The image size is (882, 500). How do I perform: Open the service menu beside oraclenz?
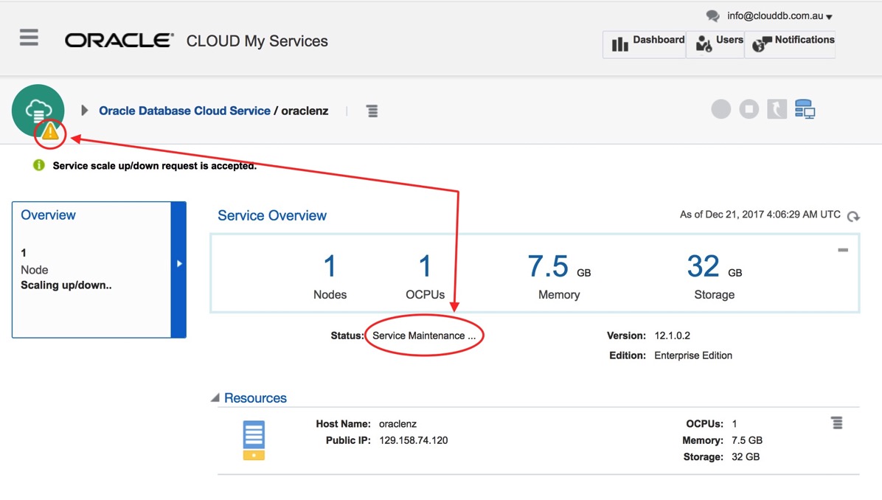click(x=372, y=111)
